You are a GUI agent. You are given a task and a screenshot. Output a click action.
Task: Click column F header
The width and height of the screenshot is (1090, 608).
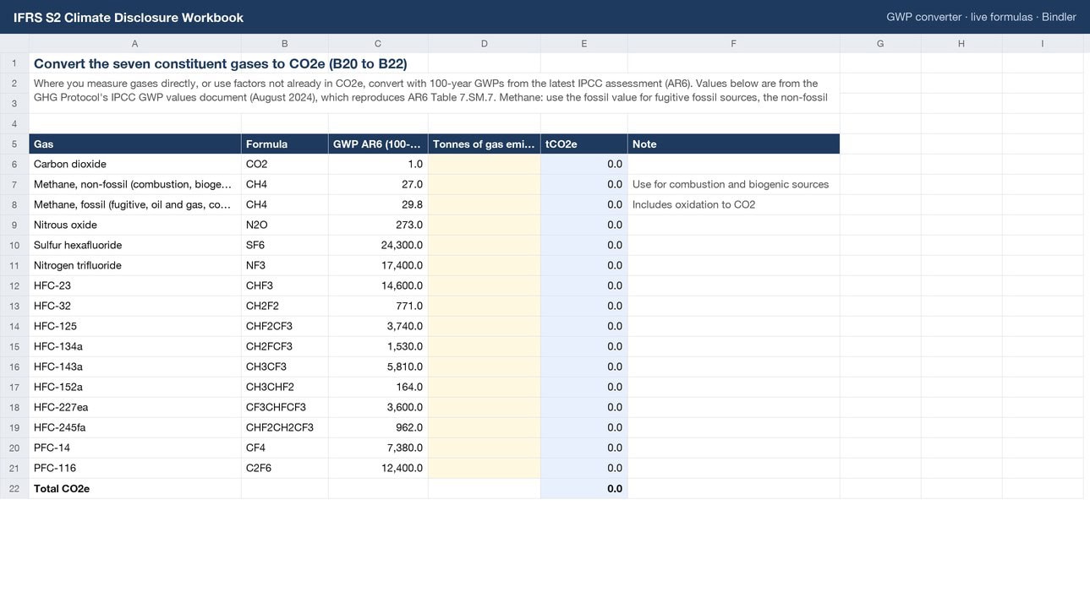pyautogui.click(x=733, y=43)
